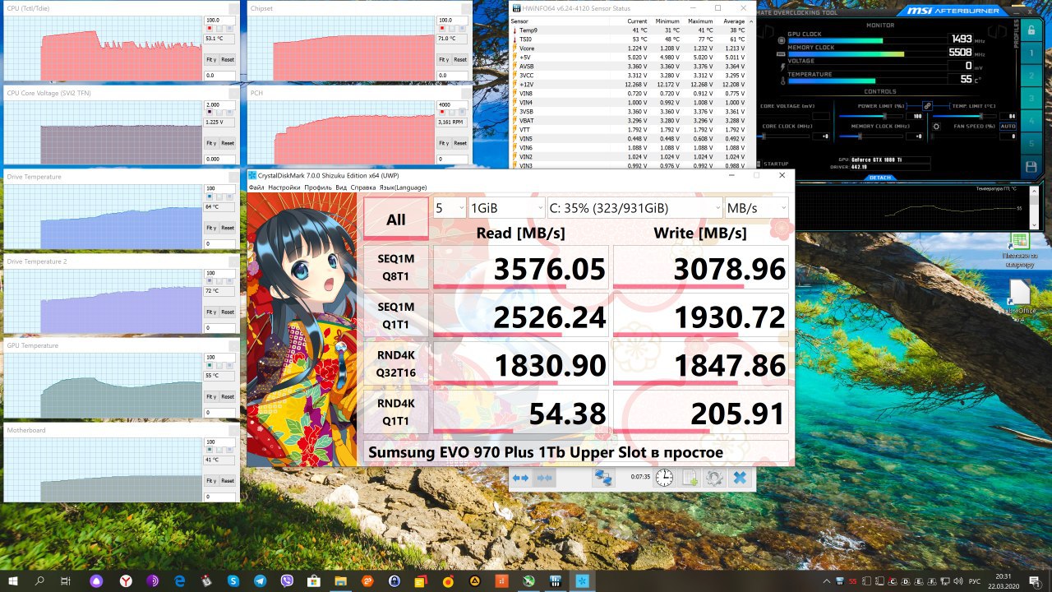The width and height of the screenshot is (1052, 592).
Task: Open HWiNFO sensor settings gear
Action: [x=714, y=478]
